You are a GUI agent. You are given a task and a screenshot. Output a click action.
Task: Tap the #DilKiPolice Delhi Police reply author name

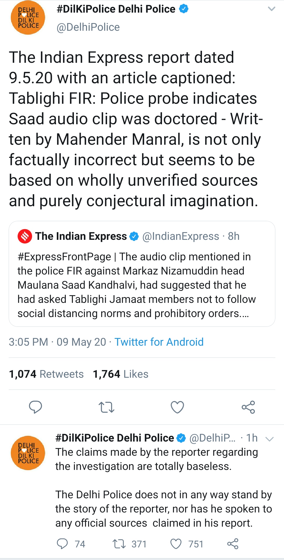pyautogui.click(x=115, y=438)
